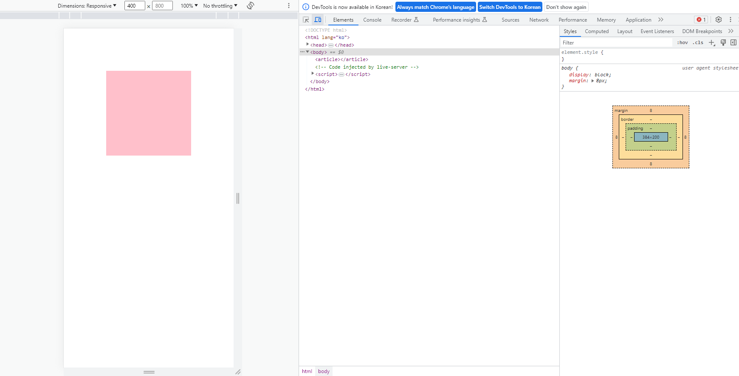Select the html lang="ko" node
The height and width of the screenshot is (376, 739).
327,37
